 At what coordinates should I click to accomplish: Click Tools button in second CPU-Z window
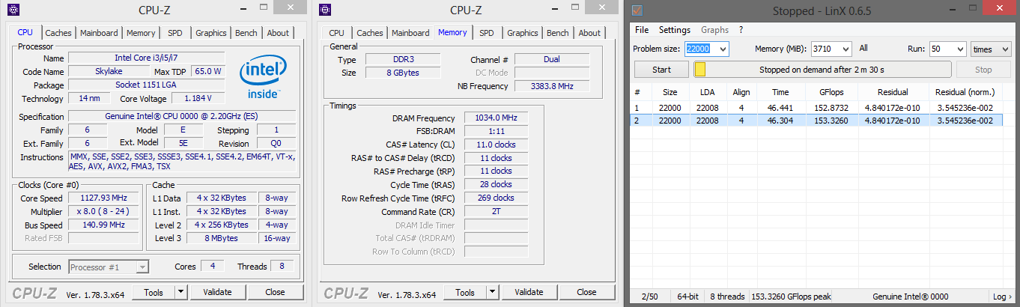pyautogui.click(x=465, y=292)
